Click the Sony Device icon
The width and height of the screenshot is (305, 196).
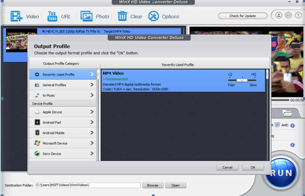click(37, 154)
